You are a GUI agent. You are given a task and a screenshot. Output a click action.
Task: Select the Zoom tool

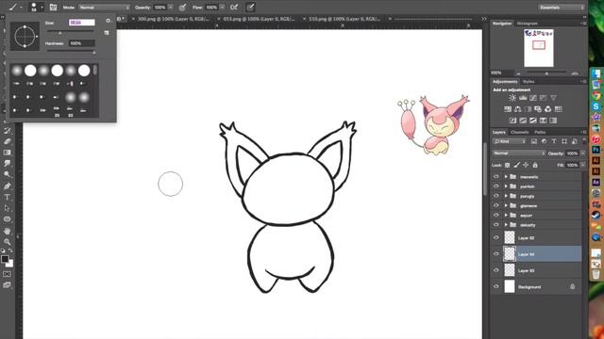click(8, 242)
